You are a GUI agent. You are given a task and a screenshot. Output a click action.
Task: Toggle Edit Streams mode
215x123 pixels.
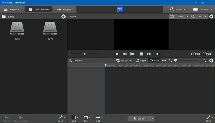124,61
